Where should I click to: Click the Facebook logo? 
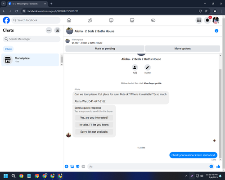coord(6,20)
